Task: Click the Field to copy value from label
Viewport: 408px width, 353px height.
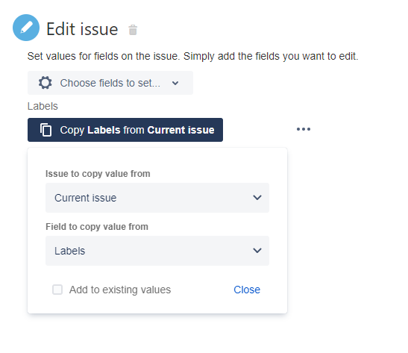Action: pyautogui.click(x=97, y=227)
